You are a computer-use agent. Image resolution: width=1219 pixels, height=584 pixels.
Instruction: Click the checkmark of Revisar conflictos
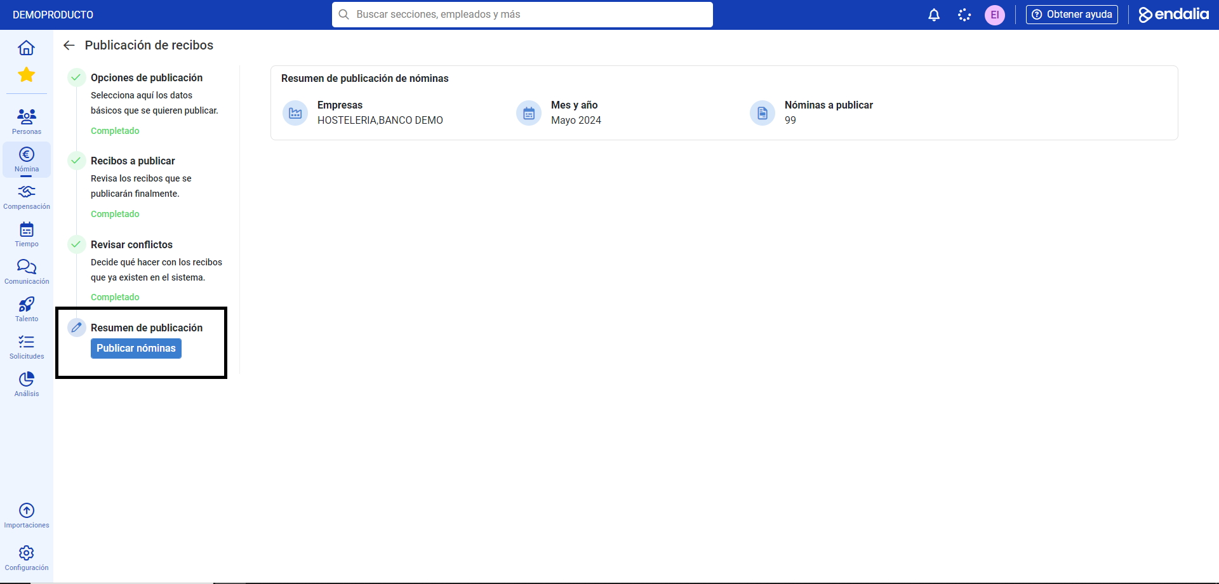(x=76, y=244)
